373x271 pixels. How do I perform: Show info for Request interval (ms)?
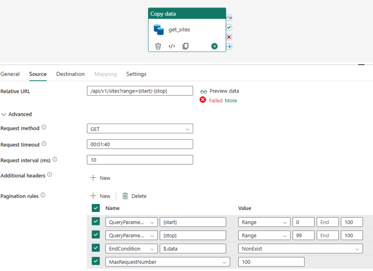(55, 159)
